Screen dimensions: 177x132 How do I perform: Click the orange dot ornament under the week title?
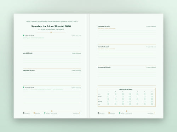tap(51, 32)
